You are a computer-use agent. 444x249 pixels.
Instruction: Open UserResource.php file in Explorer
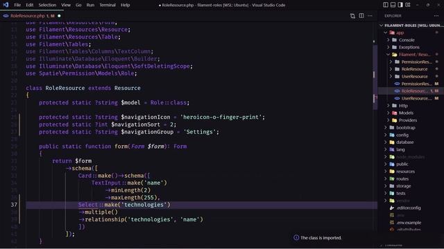416,98
